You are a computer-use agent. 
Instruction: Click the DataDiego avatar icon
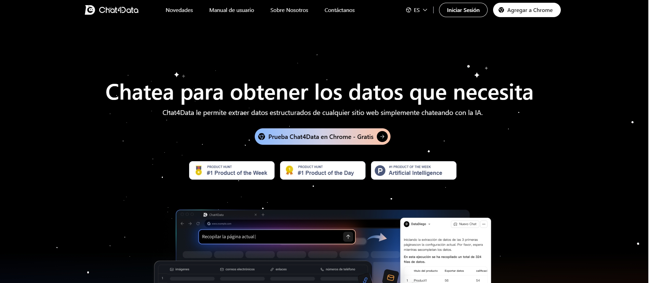(x=407, y=224)
